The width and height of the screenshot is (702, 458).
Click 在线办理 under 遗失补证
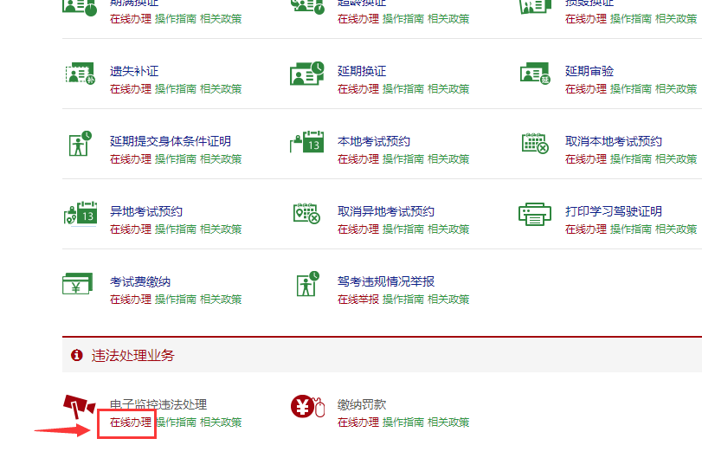pos(131,89)
